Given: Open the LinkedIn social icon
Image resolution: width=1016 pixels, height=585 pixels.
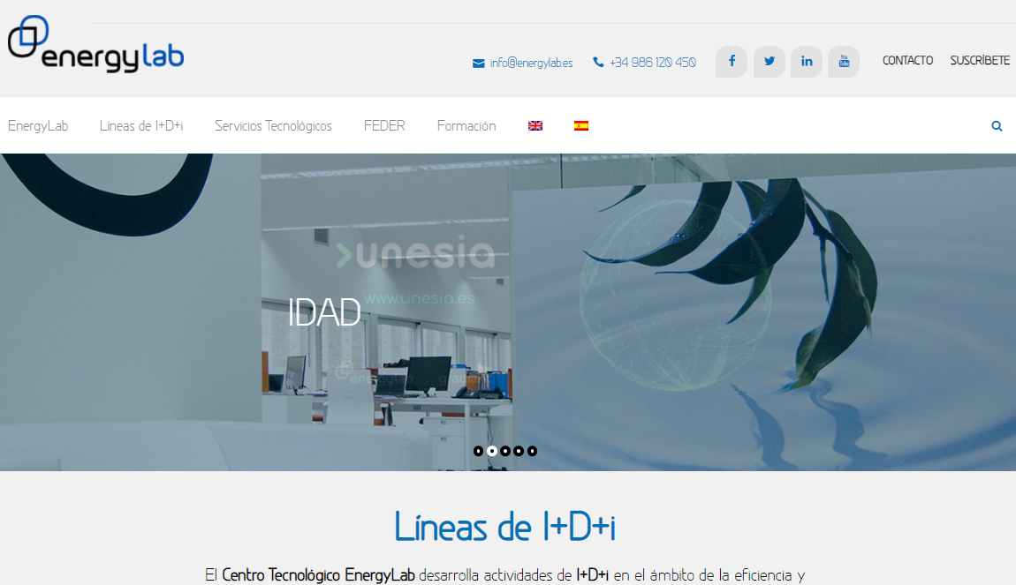Looking at the screenshot, I should click(806, 62).
